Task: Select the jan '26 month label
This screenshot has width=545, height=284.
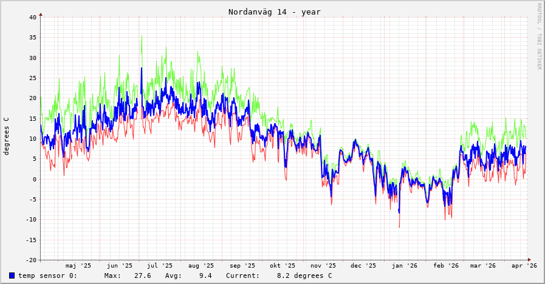Action: tap(405, 265)
